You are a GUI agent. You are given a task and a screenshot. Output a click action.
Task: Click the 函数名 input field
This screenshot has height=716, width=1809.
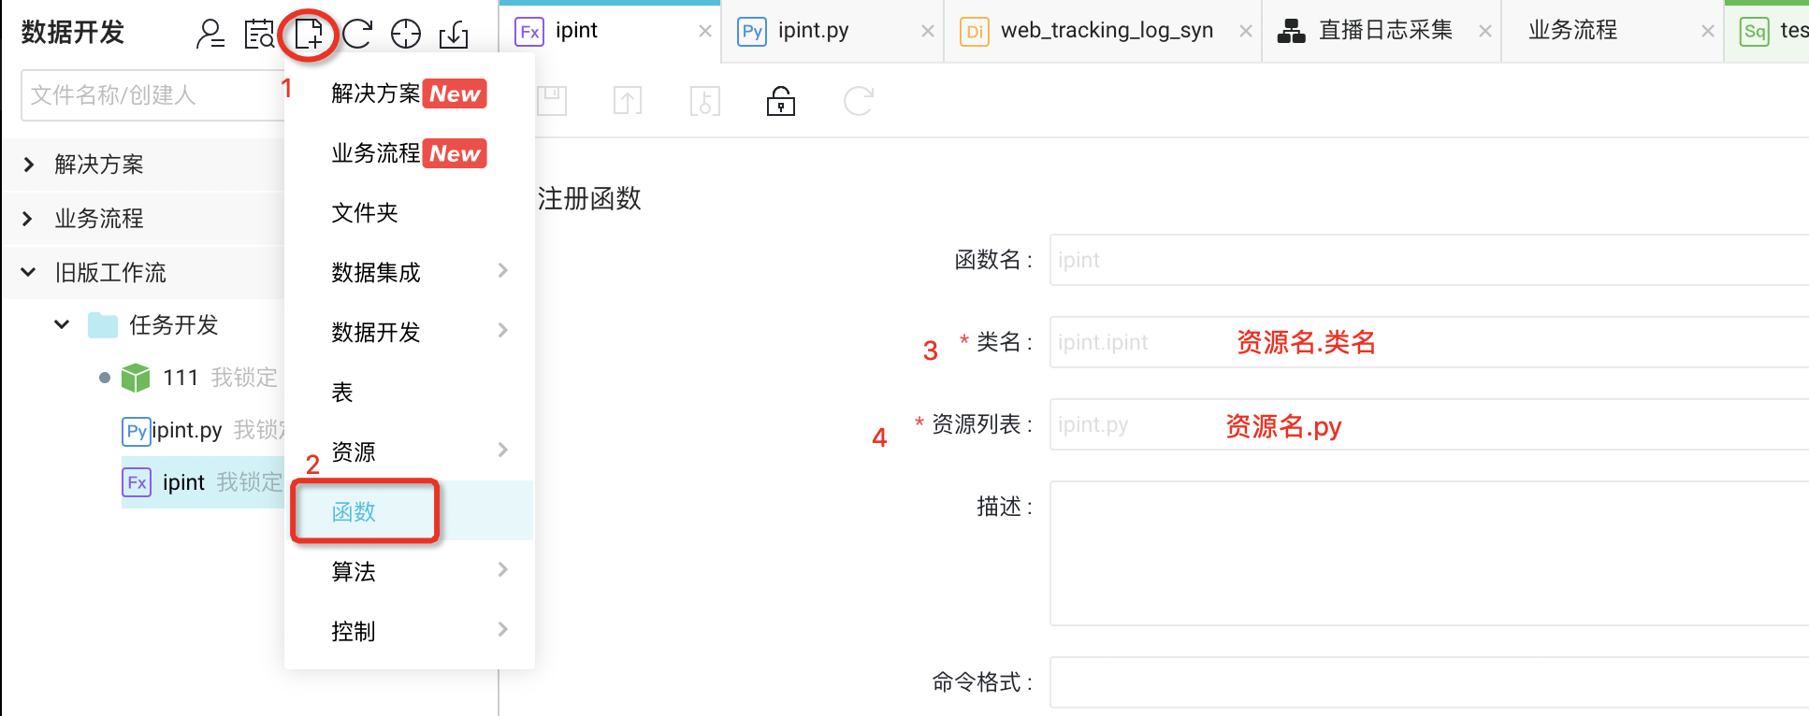tap(1429, 260)
